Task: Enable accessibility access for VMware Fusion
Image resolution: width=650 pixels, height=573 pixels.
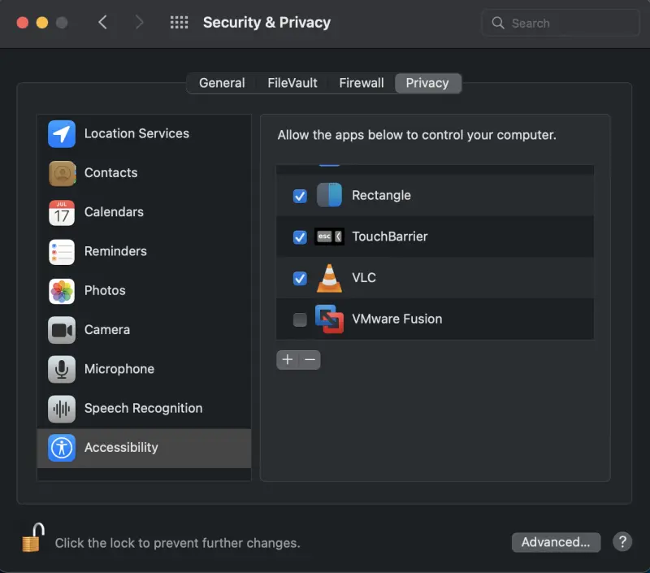Action: click(300, 319)
